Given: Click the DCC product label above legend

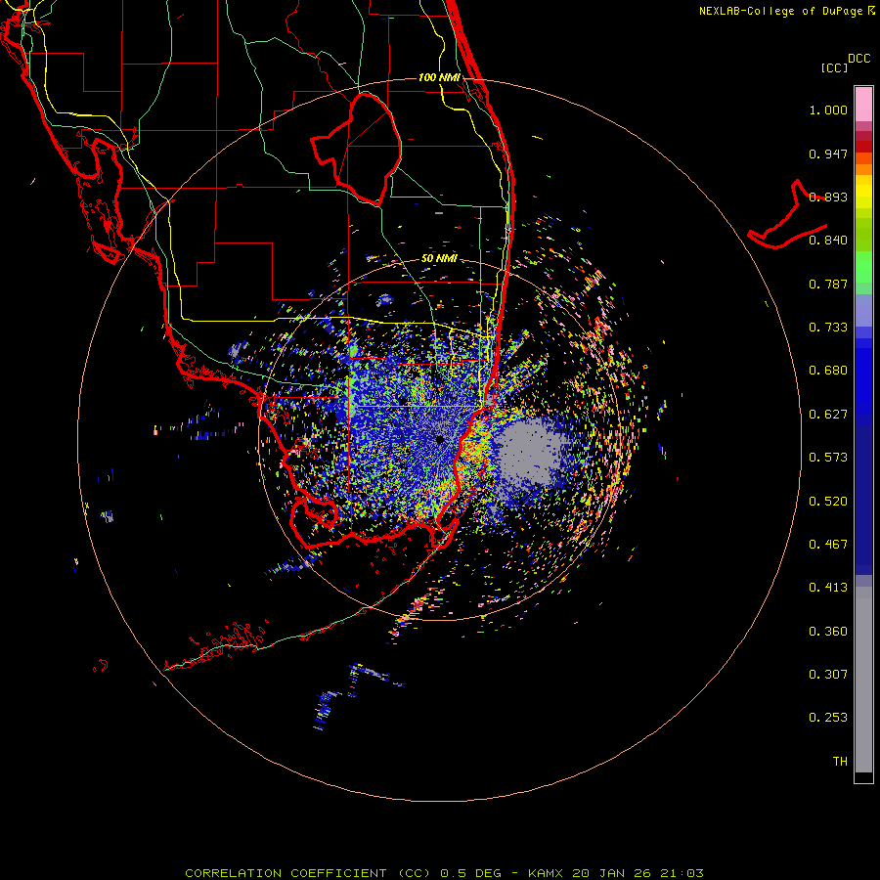Looking at the screenshot, I should 859,59.
